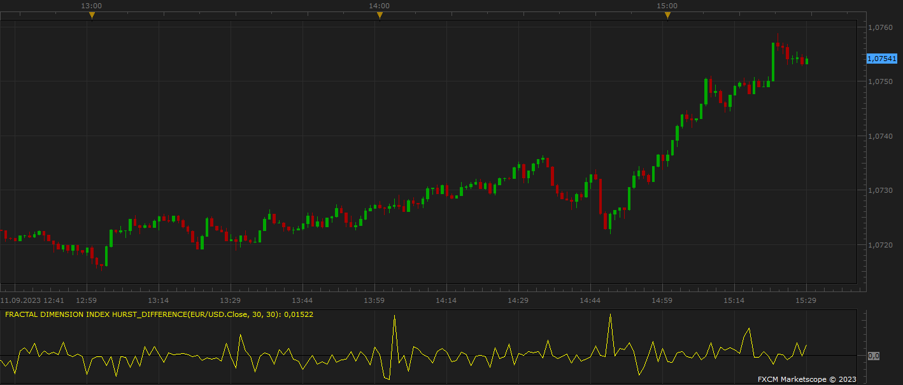
Task: Click the 14:59 time axis label
Action: 662,300
